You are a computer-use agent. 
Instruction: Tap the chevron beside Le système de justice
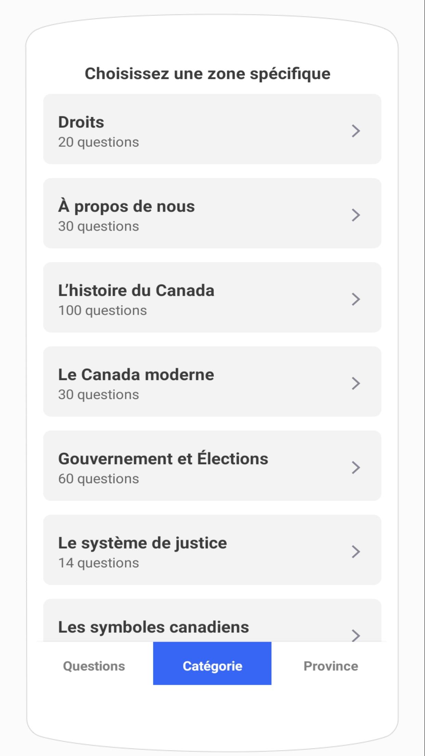(x=356, y=552)
